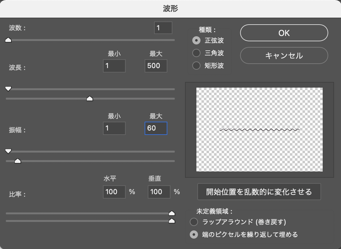Screen dimensions: 341x249
Task: Click the 振幅 最小 input field
Action: pos(114,128)
